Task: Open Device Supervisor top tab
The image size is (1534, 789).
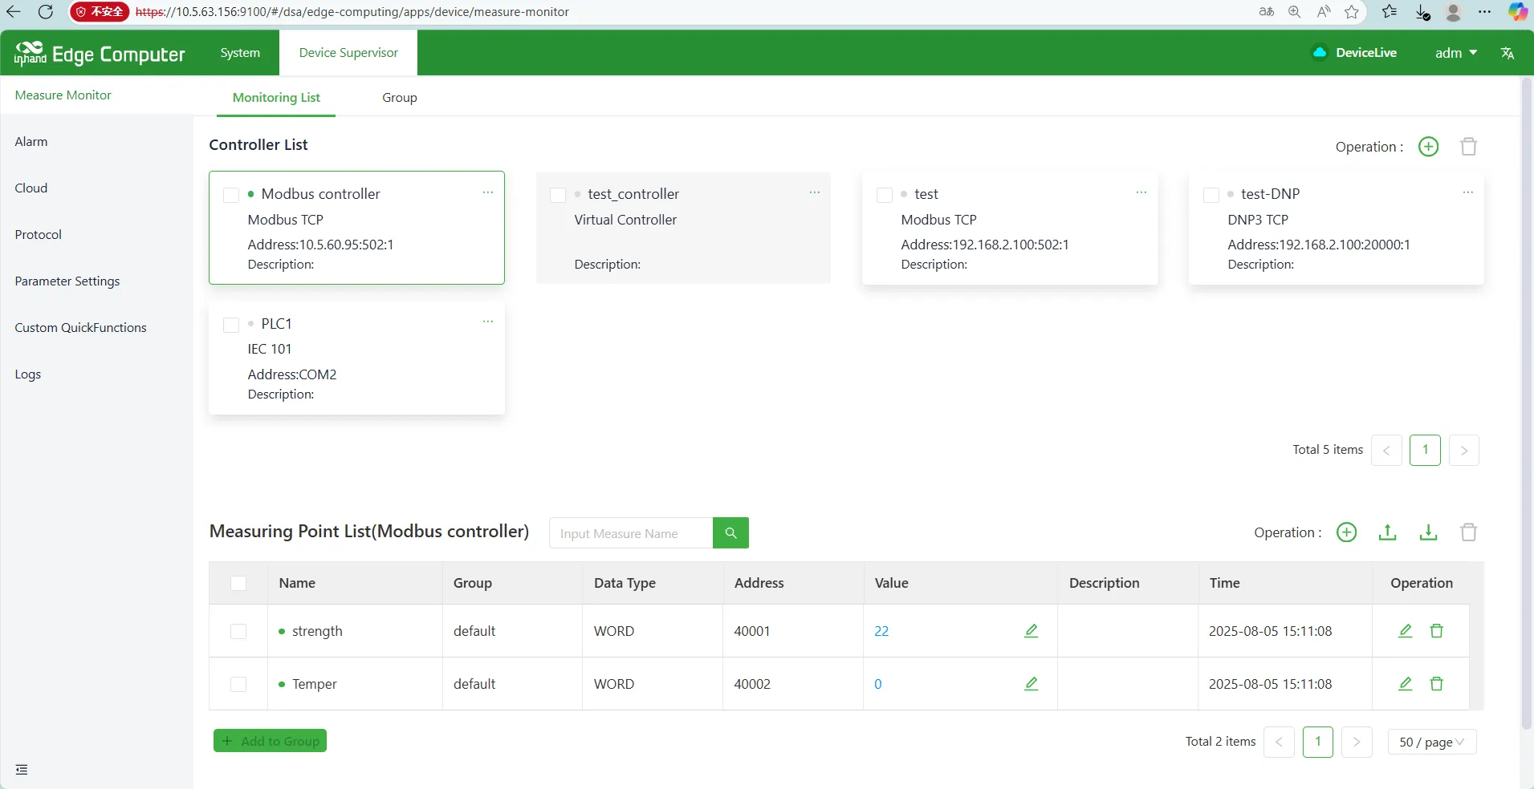Action: [x=348, y=53]
